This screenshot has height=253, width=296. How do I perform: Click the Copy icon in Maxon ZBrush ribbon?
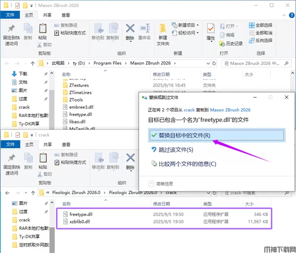[28, 29]
